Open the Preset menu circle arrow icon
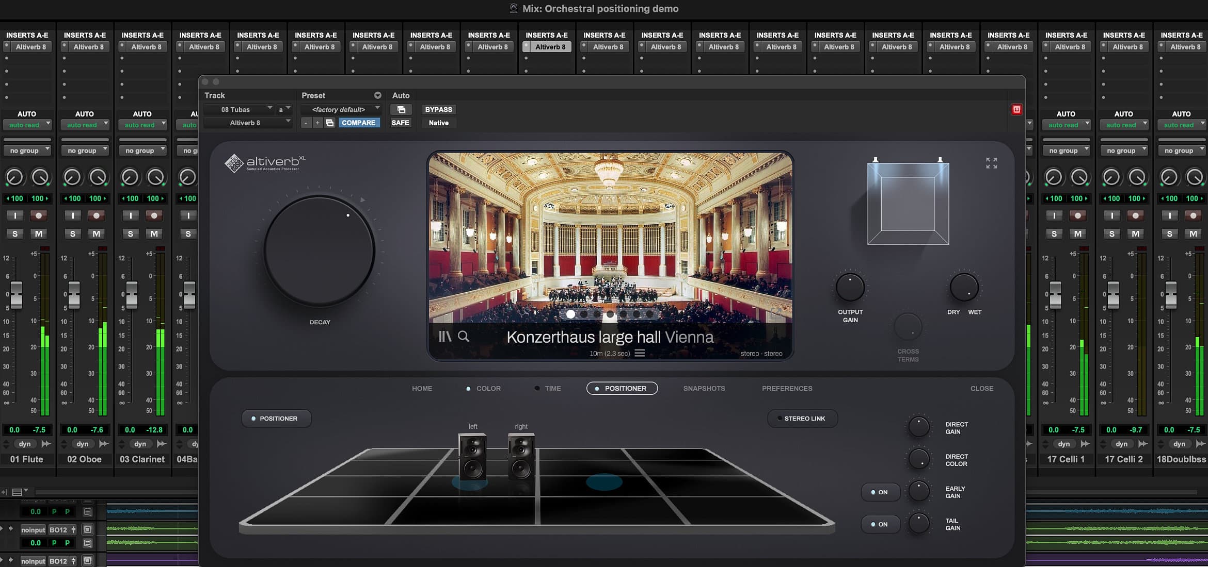The height and width of the screenshot is (567, 1208). [378, 95]
